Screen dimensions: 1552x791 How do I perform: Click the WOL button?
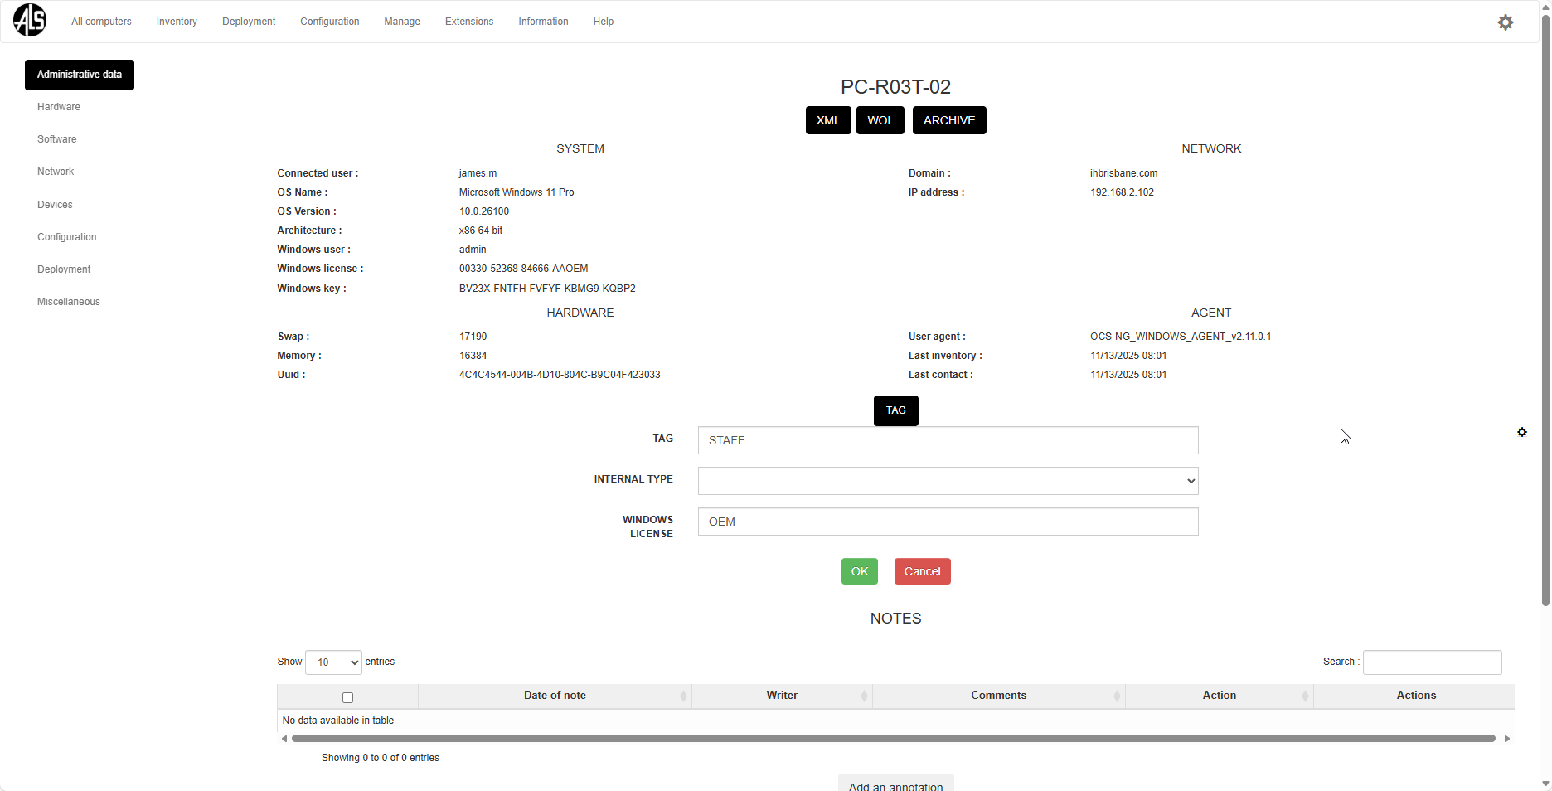tap(880, 120)
